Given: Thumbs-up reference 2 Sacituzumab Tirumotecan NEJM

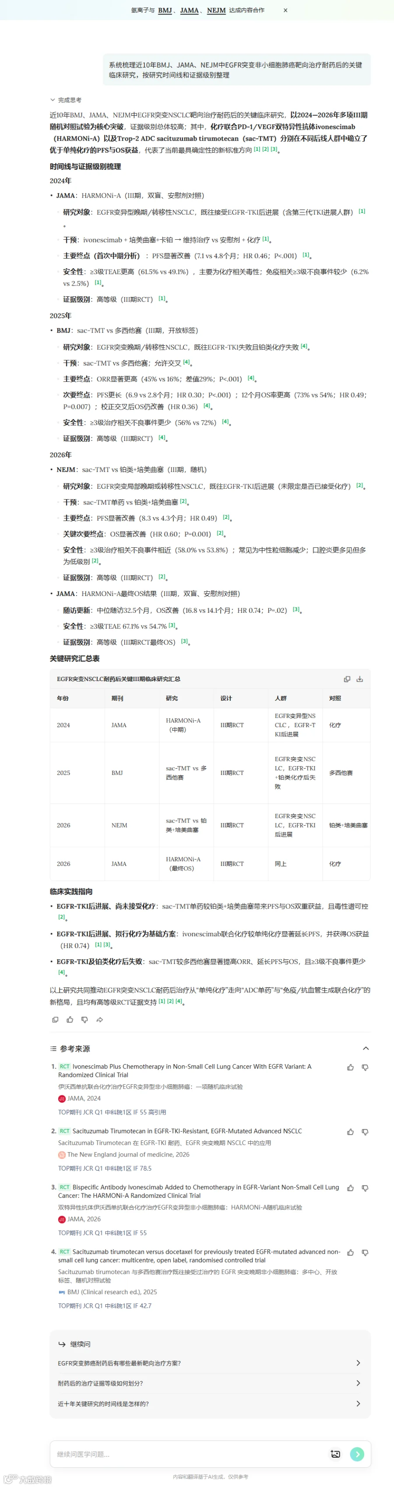Looking at the screenshot, I should pyautogui.click(x=350, y=1132).
